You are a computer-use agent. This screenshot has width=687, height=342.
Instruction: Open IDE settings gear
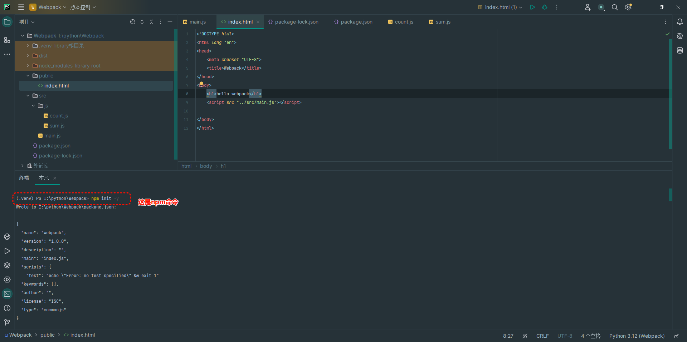(x=628, y=7)
